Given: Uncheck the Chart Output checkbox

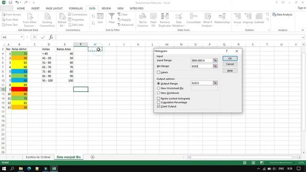Looking at the screenshot, I should point(158,106).
